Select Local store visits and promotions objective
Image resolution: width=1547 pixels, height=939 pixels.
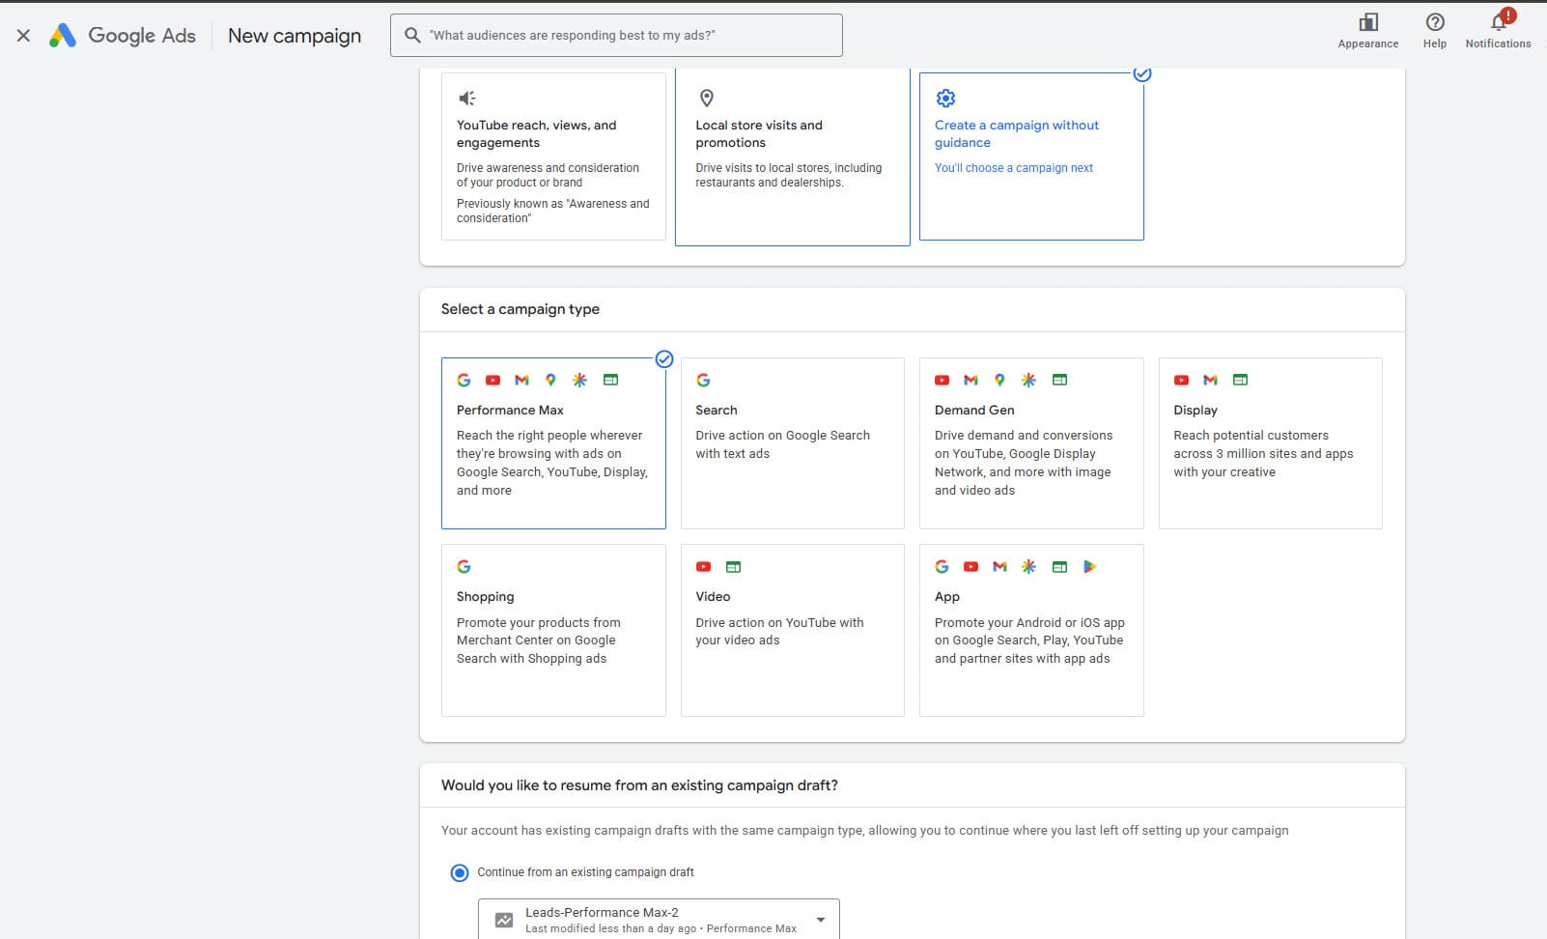click(x=792, y=156)
